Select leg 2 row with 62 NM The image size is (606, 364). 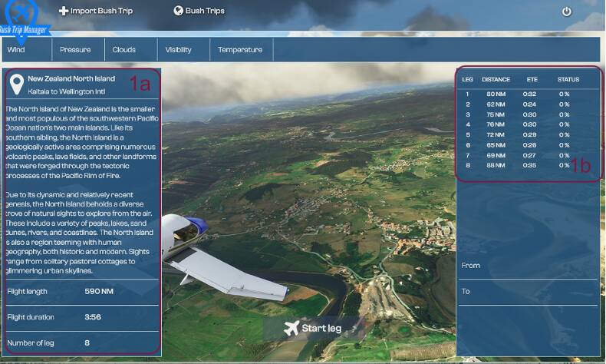click(x=528, y=104)
